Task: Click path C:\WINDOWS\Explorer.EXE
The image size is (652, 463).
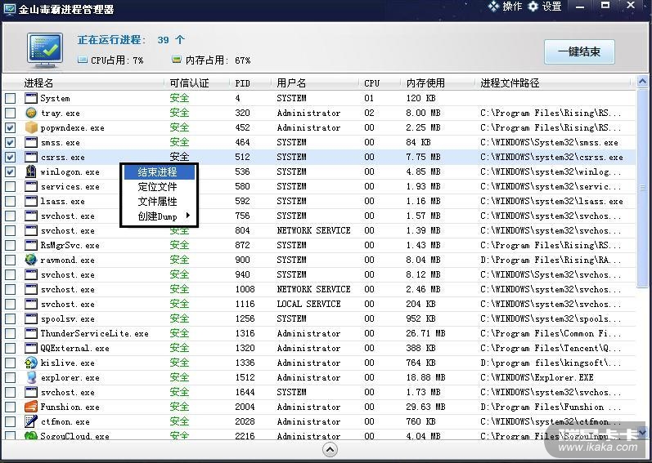Action: point(537,377)
